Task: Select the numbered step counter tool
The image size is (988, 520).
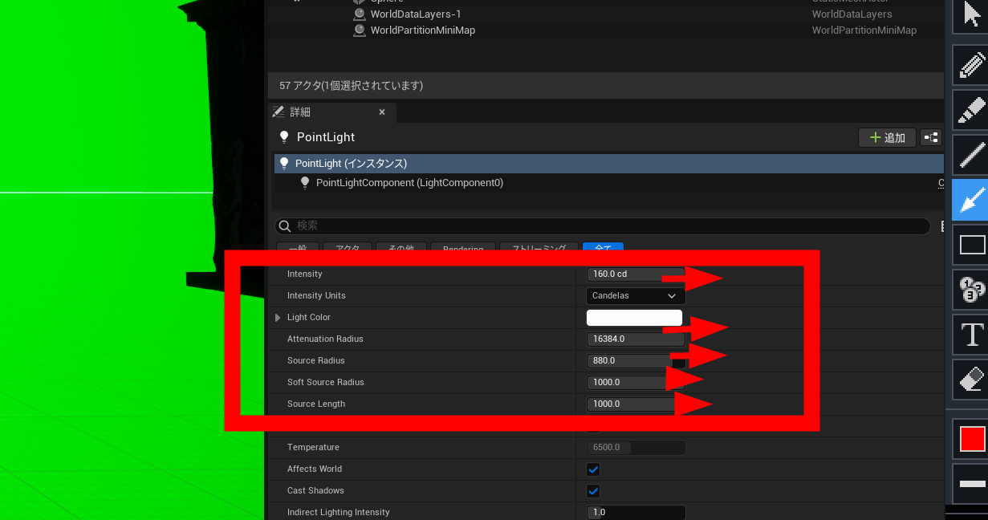Action: coord(972,290)
